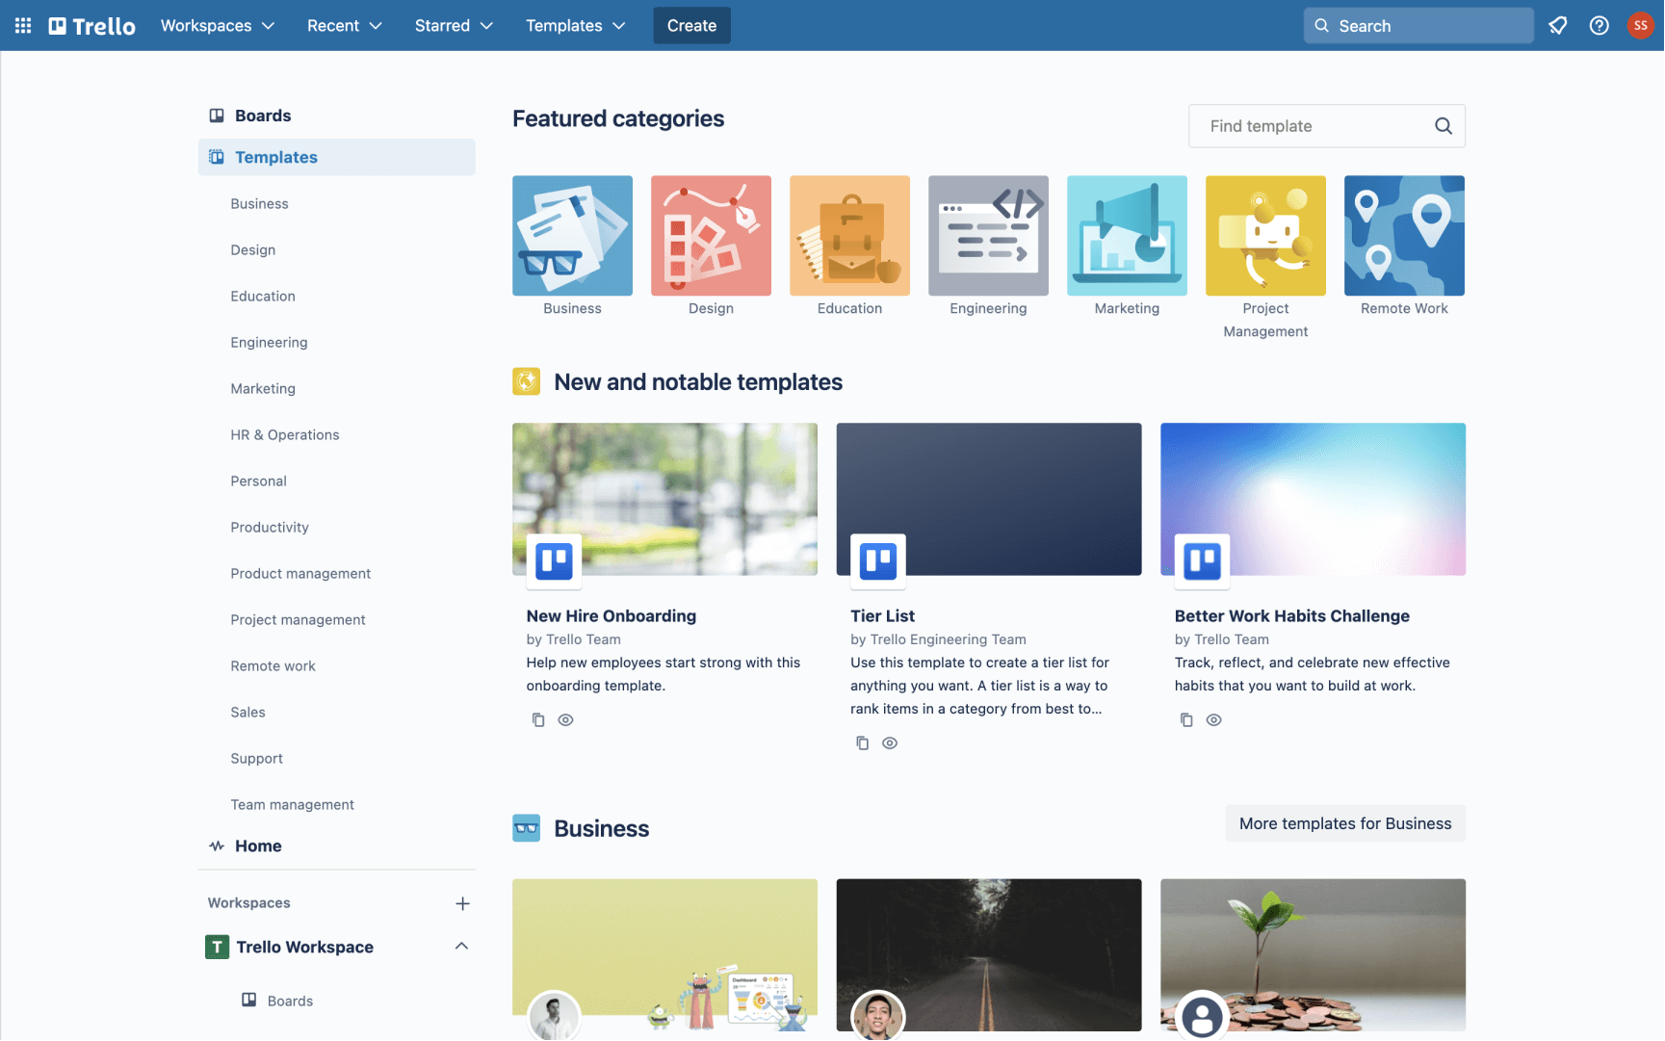Screen dimensions: 1665x1041
Task: Click into the Find template search field
Action: (1310, 126)
